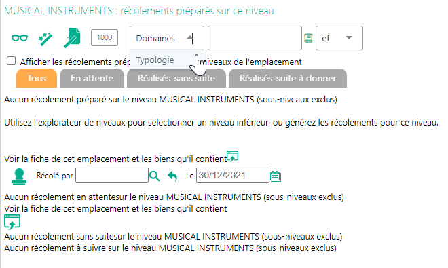Collapse the Domaines dropdown
Screen dimensions: 448x268
pos(167,38)
